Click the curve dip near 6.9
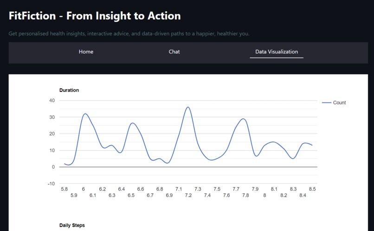 pyautogui.click(x=168, y=163)
